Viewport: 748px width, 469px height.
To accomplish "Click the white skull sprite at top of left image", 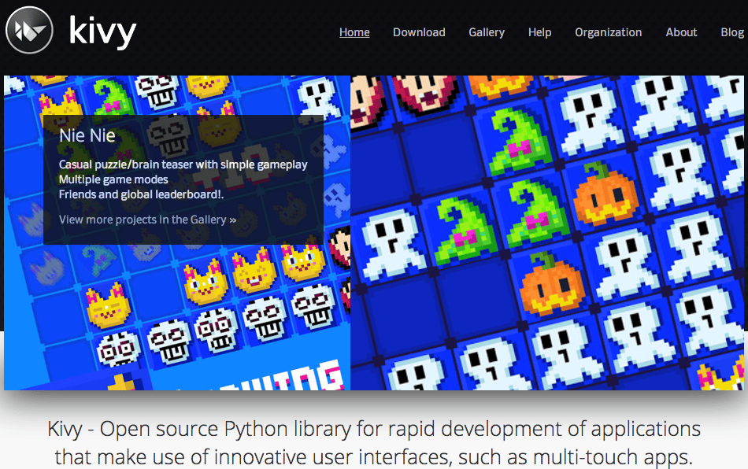I will [x=157, y=91].
